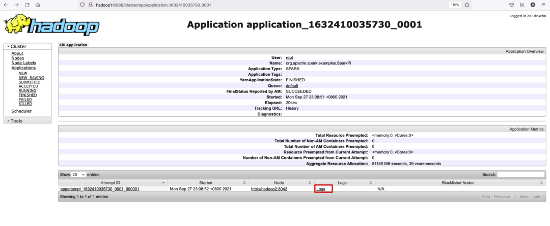Filter applications by ACCEPTED state
Image resolution: width=550 pixels, height=226 pixels.
[29, 86]
